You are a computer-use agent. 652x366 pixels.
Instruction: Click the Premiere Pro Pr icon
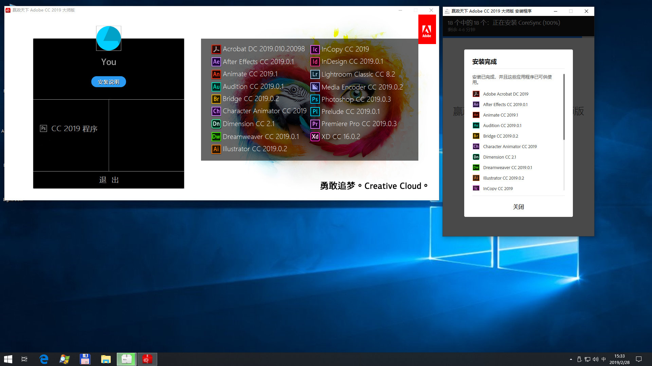tap(315, 124)
